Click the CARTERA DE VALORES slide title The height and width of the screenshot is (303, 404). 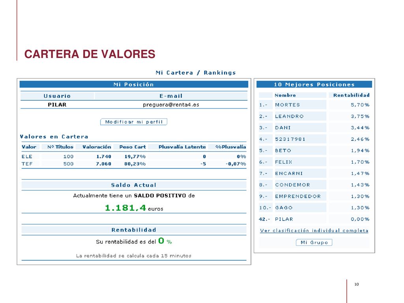pos(90,54)
